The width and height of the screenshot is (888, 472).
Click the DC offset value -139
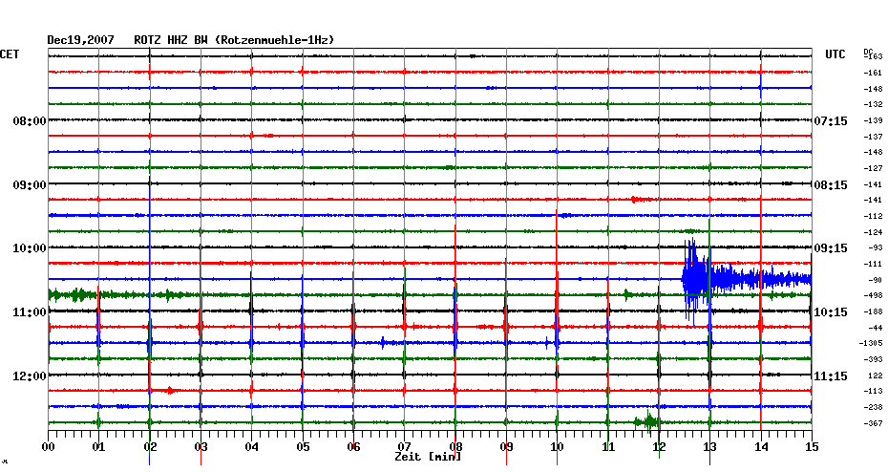click(x=873, y=120)
